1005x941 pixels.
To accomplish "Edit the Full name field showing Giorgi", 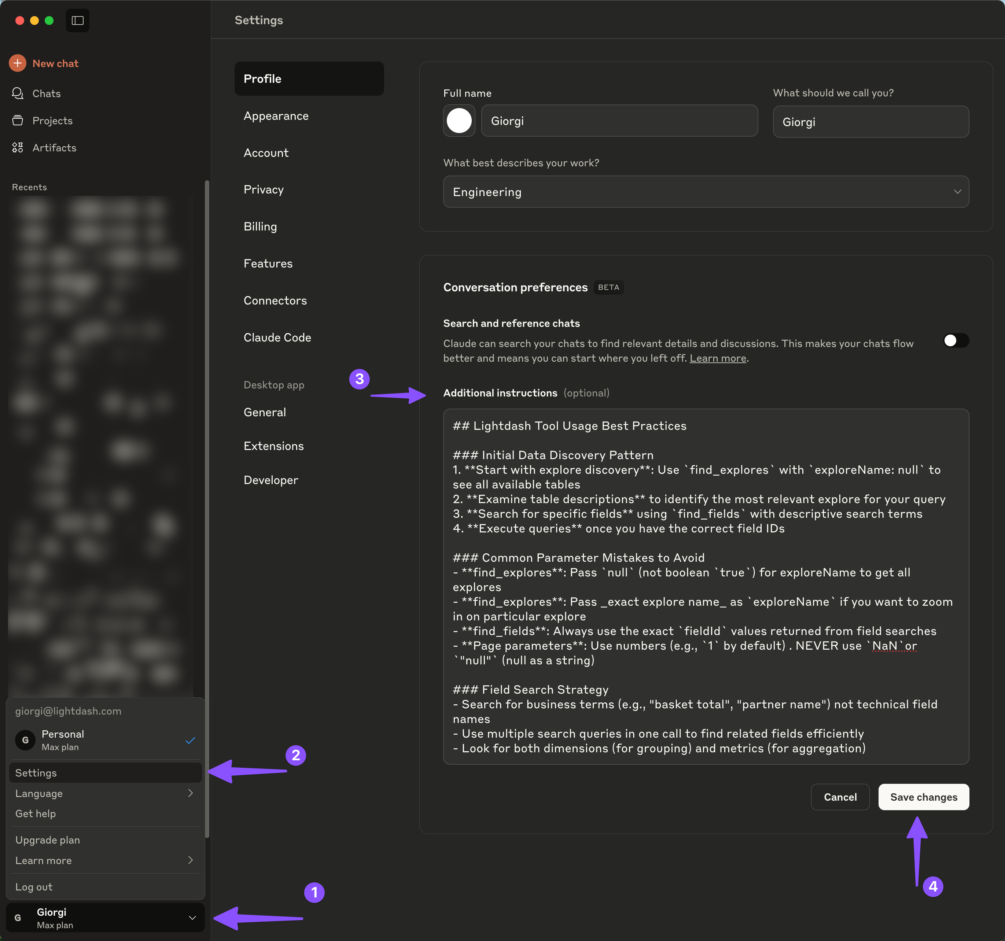I will coord(619,121).
